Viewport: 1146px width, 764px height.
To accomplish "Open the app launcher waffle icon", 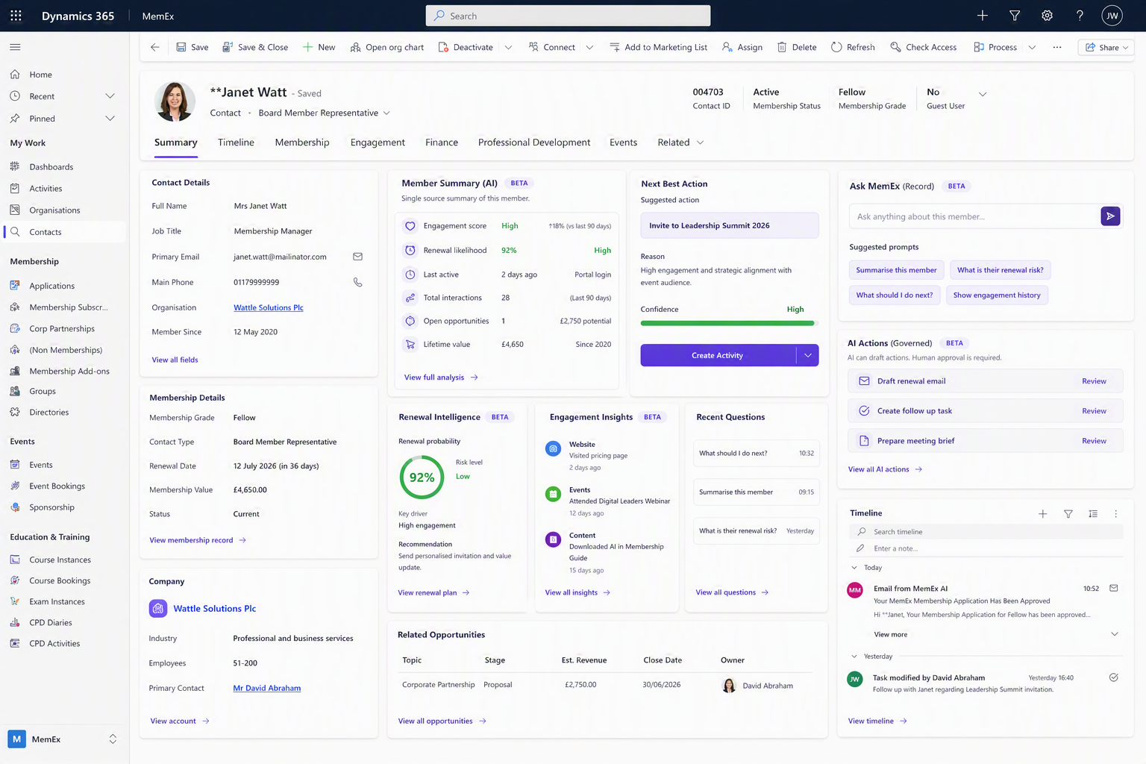I will [16, 16].
